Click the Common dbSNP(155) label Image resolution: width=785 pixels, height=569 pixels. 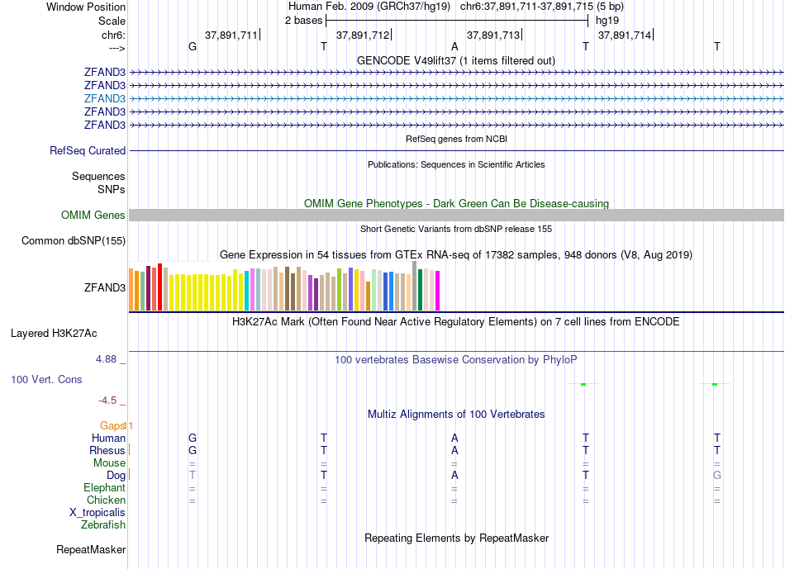pos(74,240)
